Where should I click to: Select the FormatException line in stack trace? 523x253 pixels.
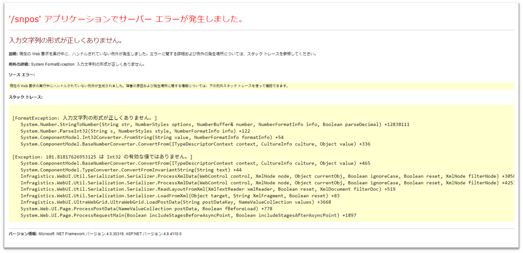pos(83,118)
